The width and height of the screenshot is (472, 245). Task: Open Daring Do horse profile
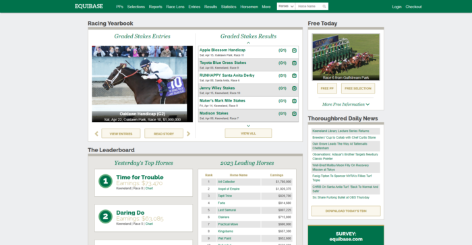point(130,213)
